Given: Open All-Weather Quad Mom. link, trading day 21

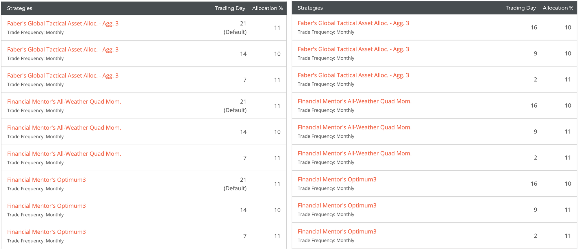Looking at the screenshot, I should tap(64, 102).
